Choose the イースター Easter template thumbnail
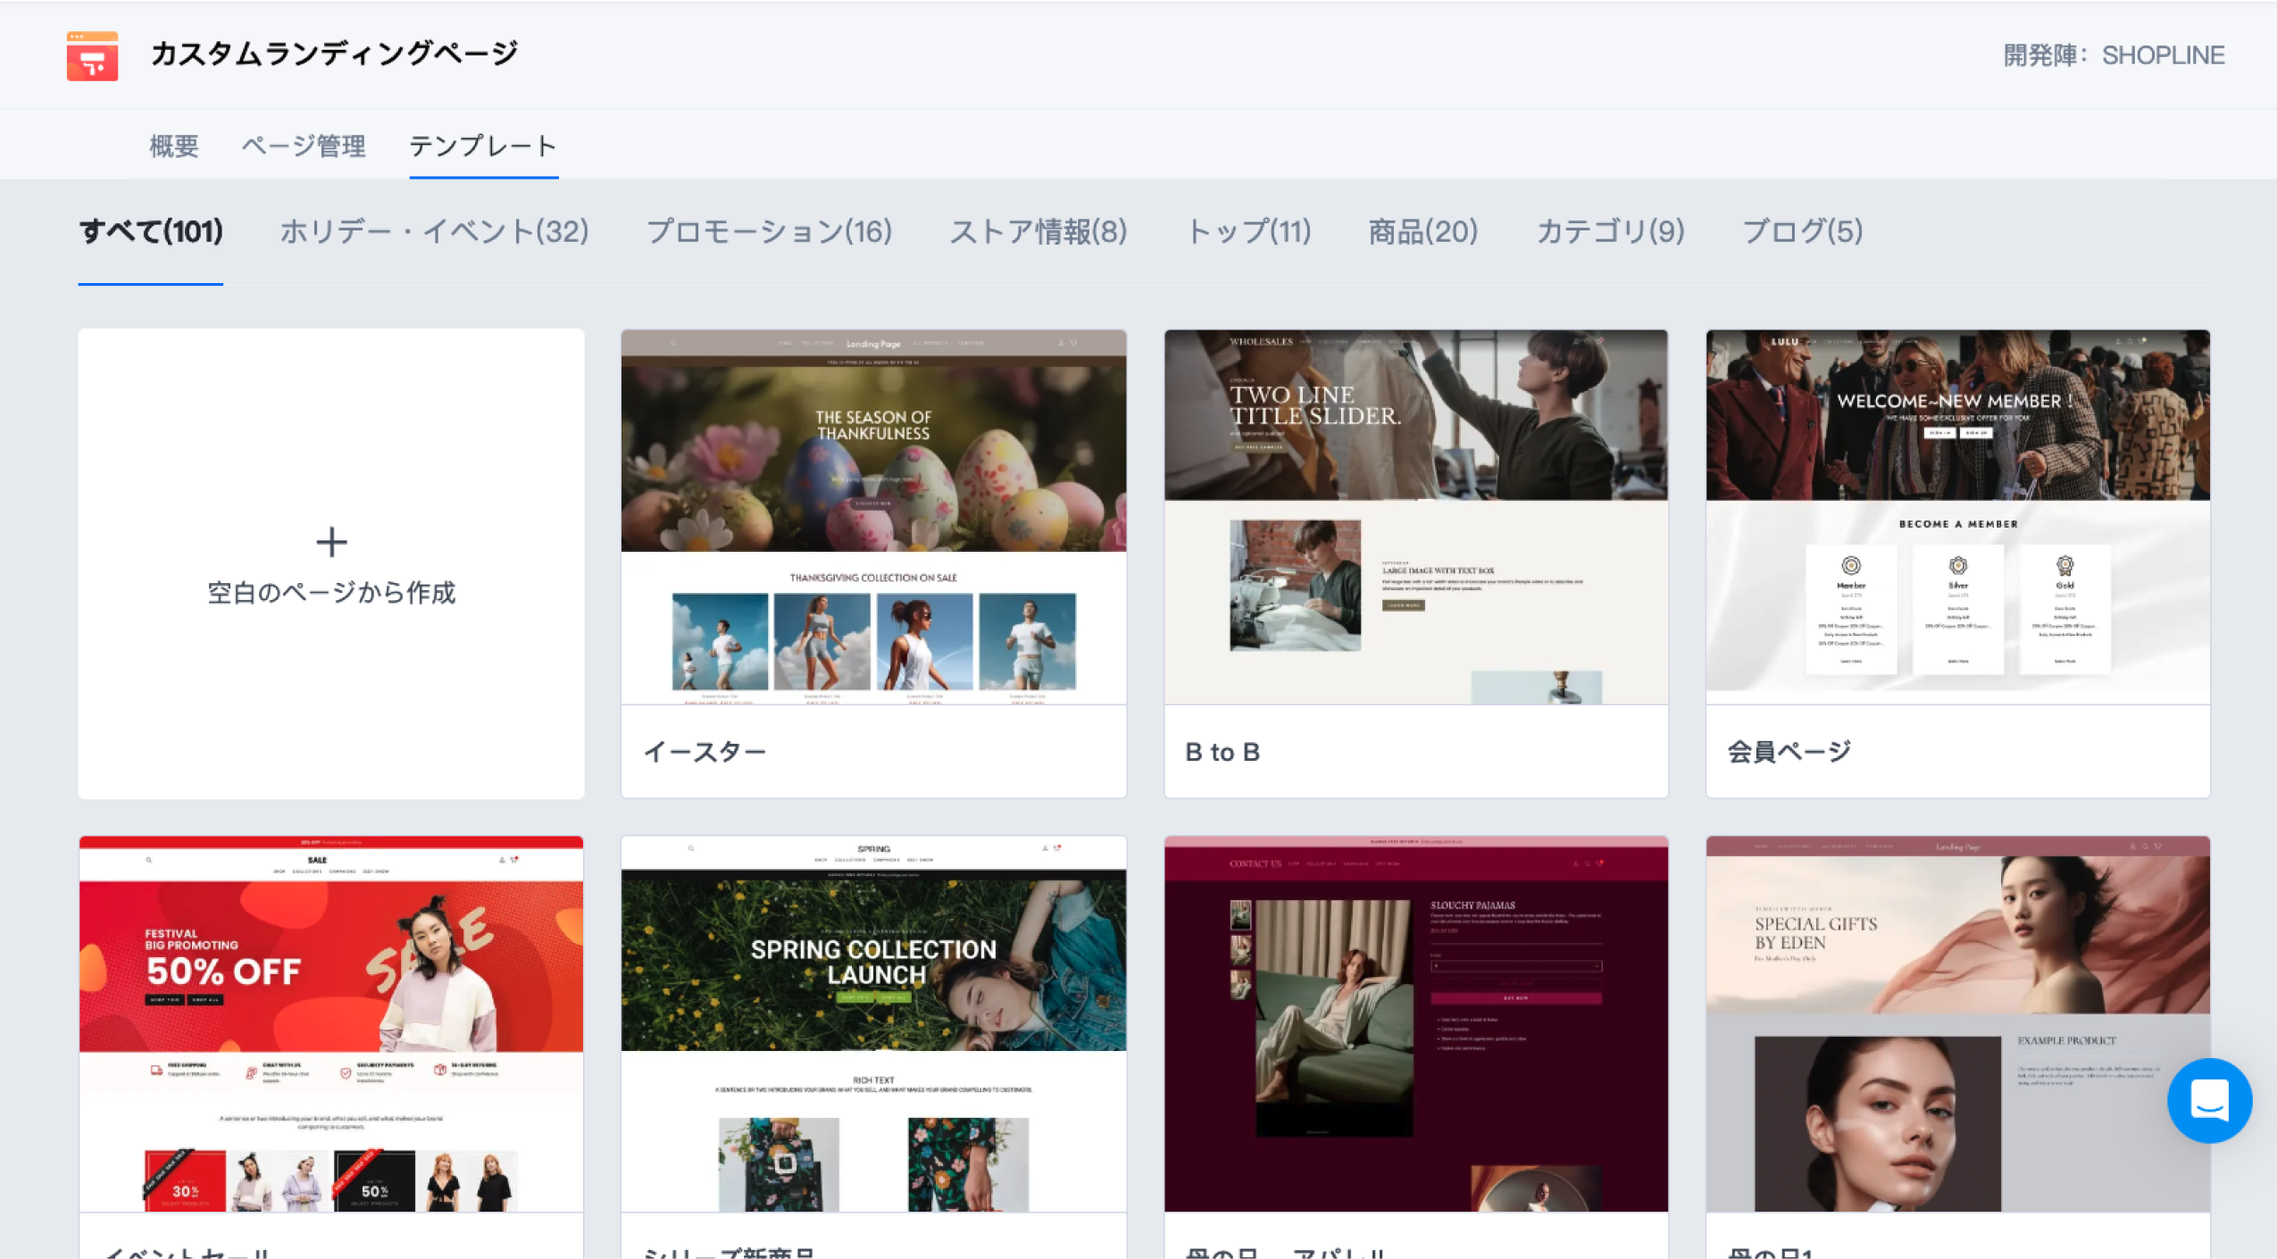 [x=873, y=517]
